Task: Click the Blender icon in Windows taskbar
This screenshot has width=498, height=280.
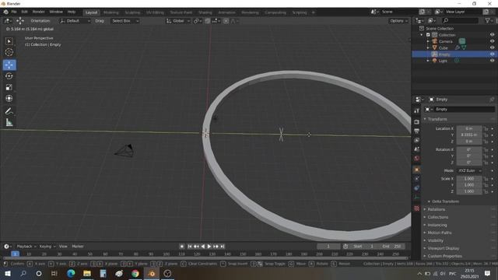Action: (x=152, y=273)
